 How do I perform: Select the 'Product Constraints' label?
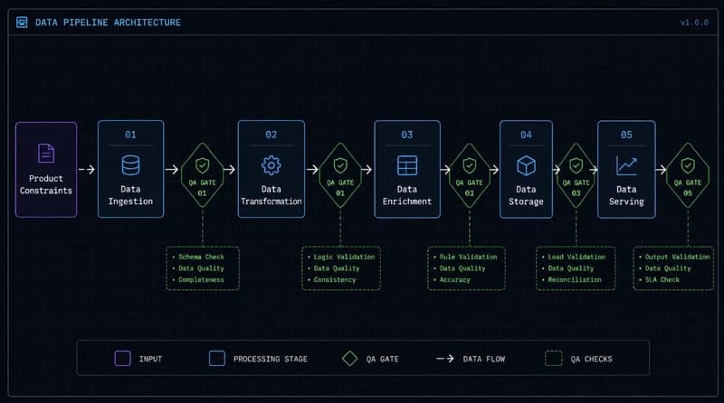(x=46, y=184)
